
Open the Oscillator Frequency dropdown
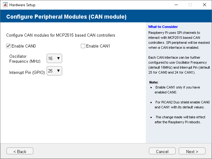[x=54, y=58]
